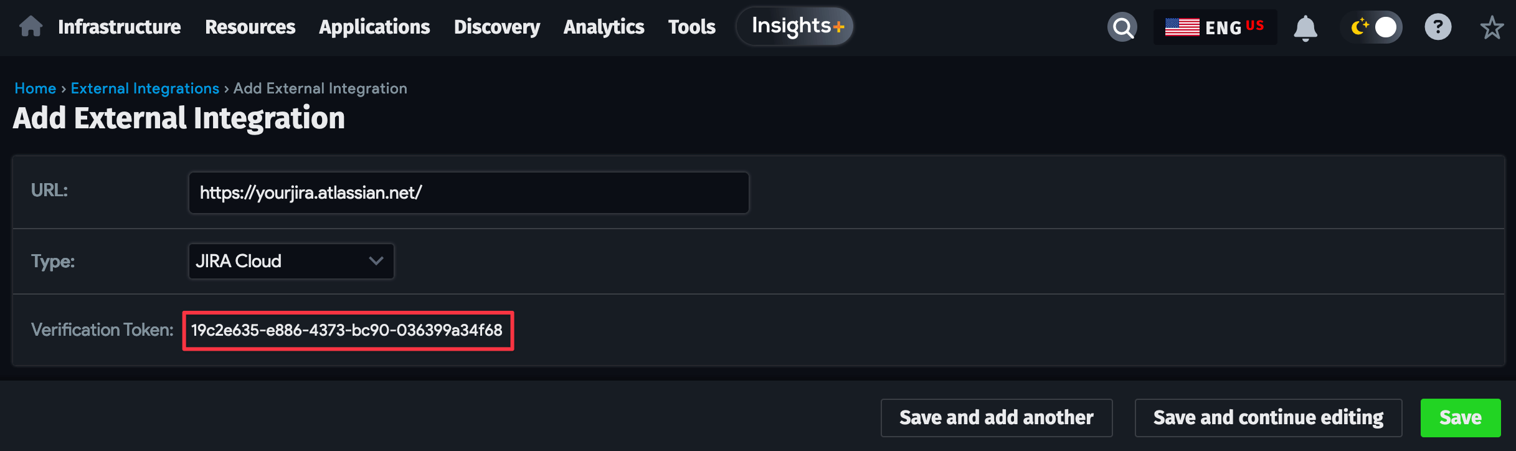Navigate to External Integrations via the breadcrumb

pyautogui.click(x=144, y=88)
